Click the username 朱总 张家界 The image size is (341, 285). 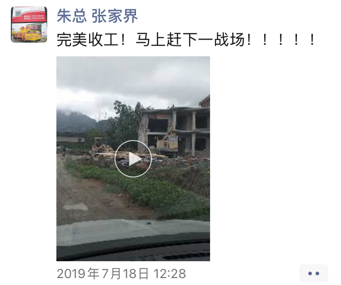click(97, 16)
